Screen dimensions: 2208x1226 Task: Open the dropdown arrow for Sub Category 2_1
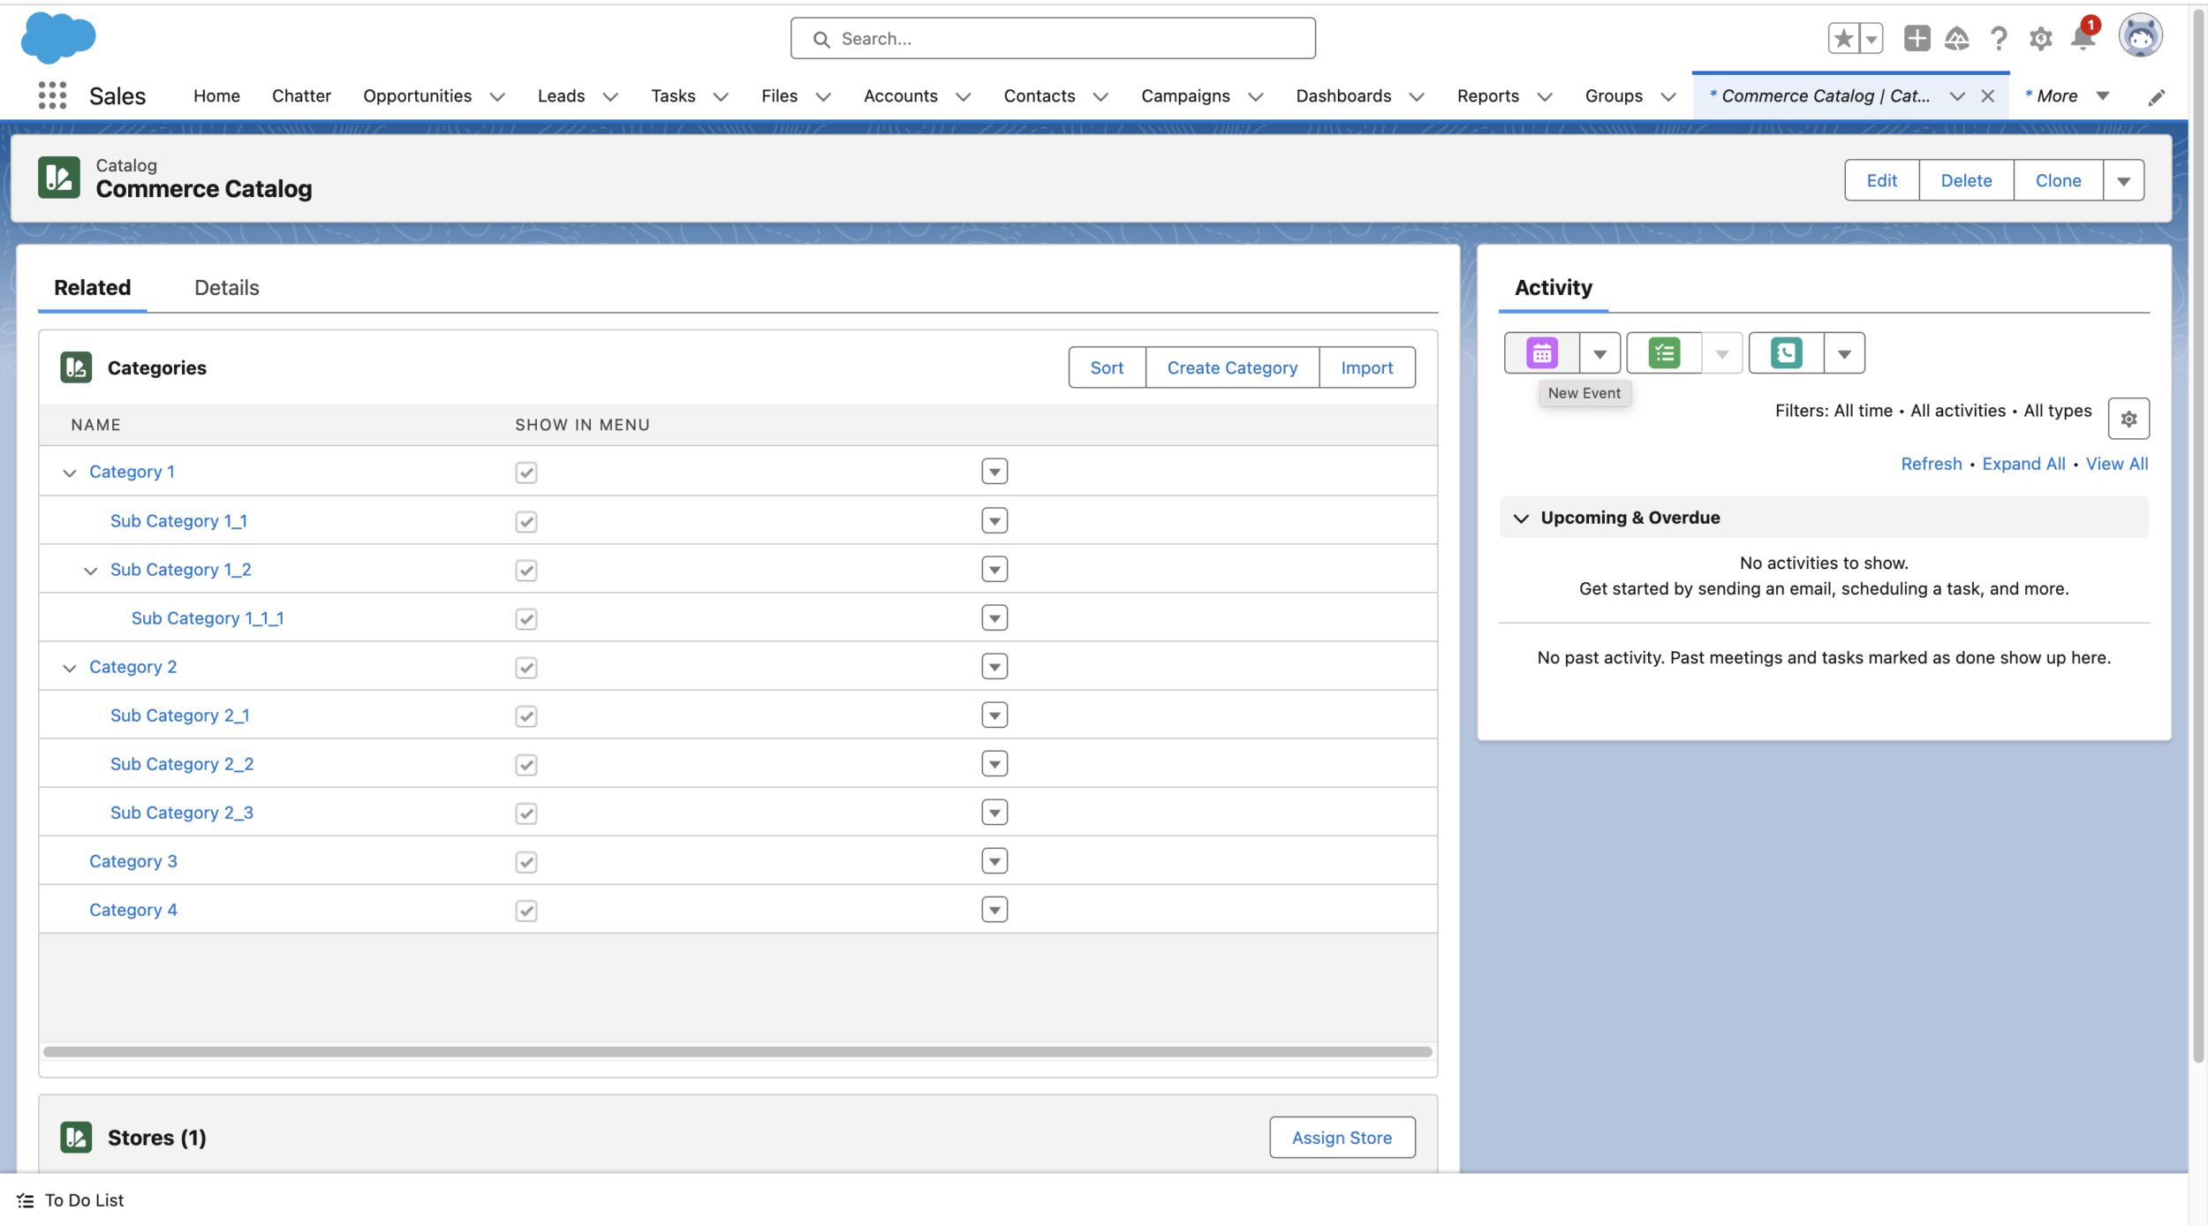(994, 713)
